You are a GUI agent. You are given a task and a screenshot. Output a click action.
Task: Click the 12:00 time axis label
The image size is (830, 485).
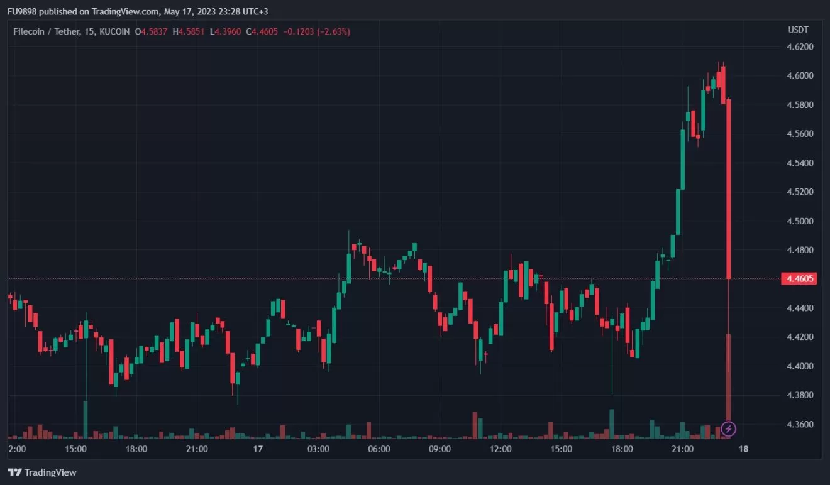pos(501,449)
